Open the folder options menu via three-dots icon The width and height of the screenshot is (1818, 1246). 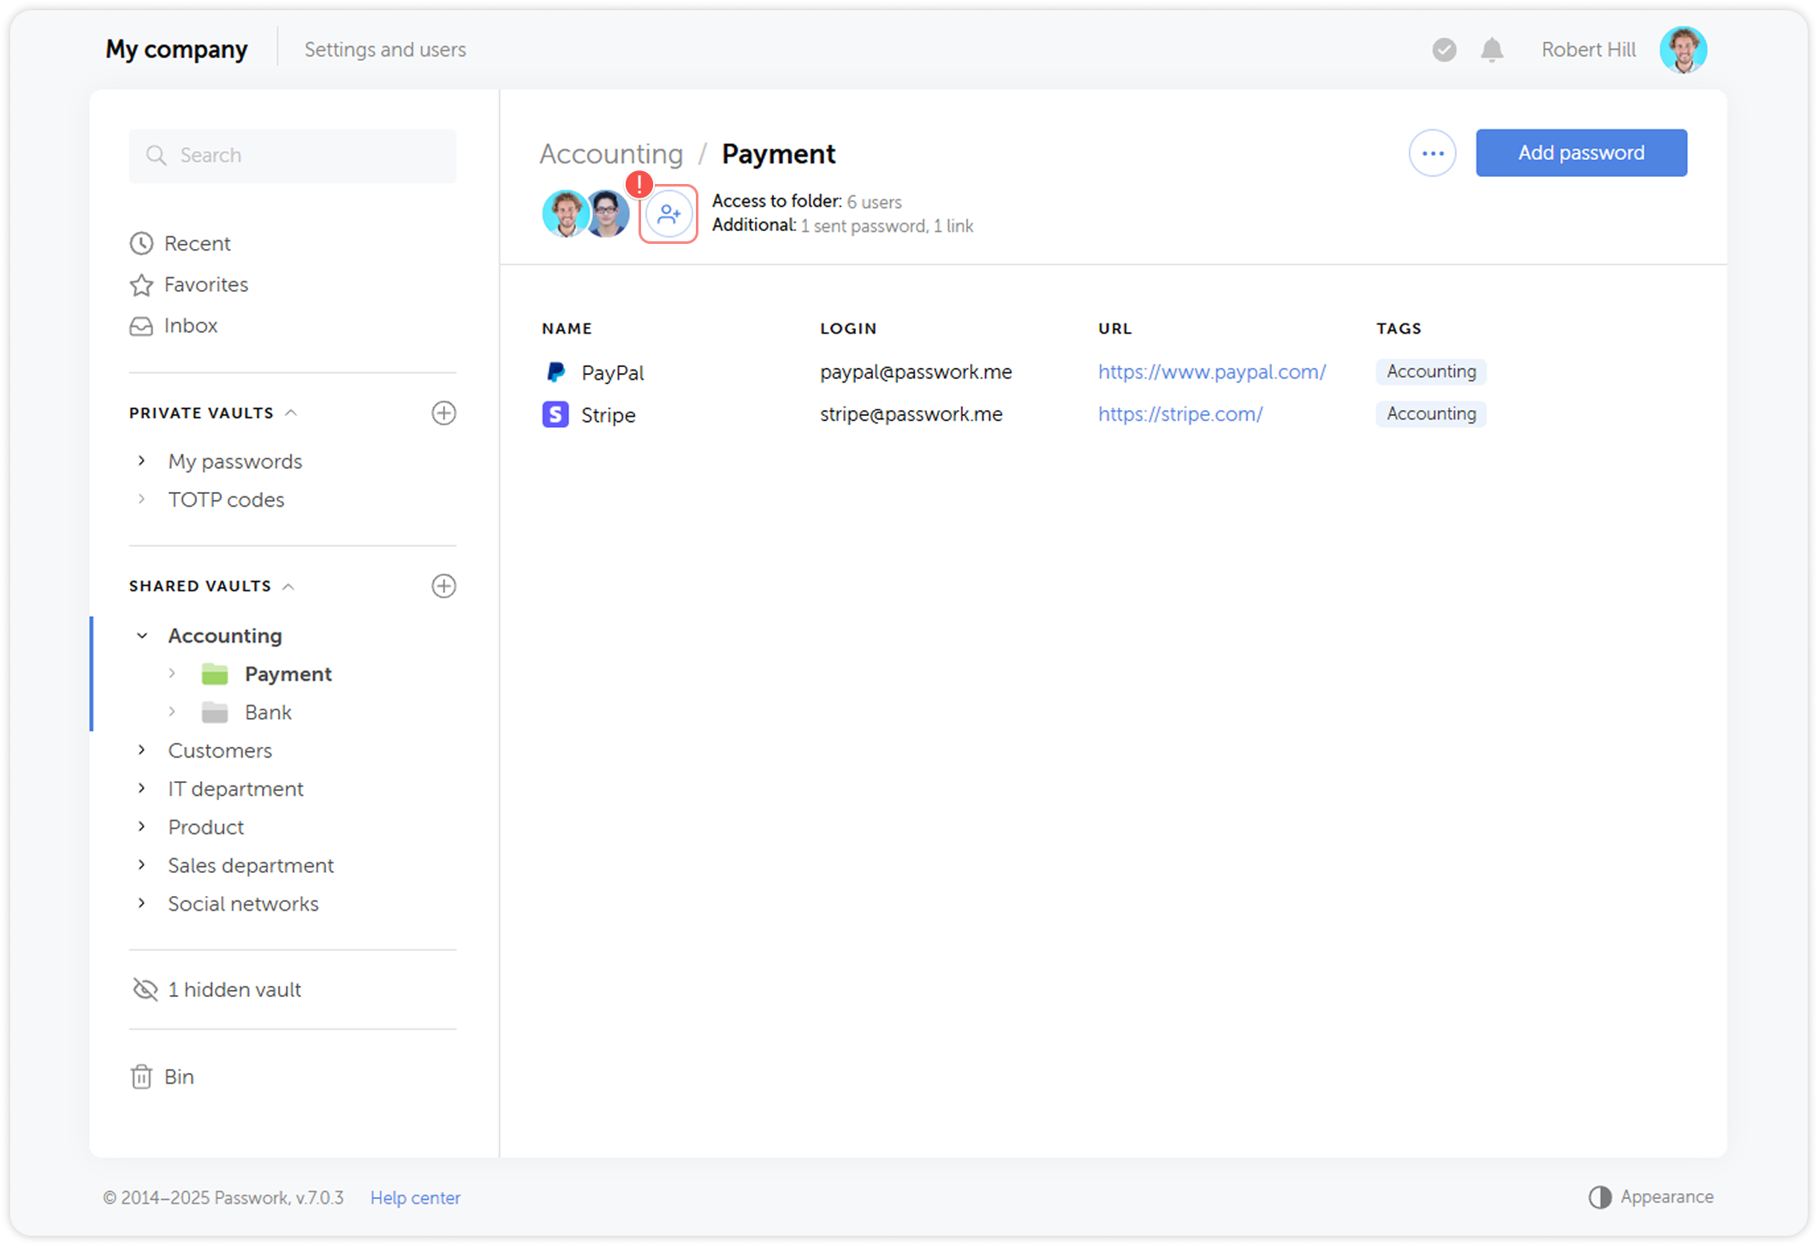[1433, 152]
